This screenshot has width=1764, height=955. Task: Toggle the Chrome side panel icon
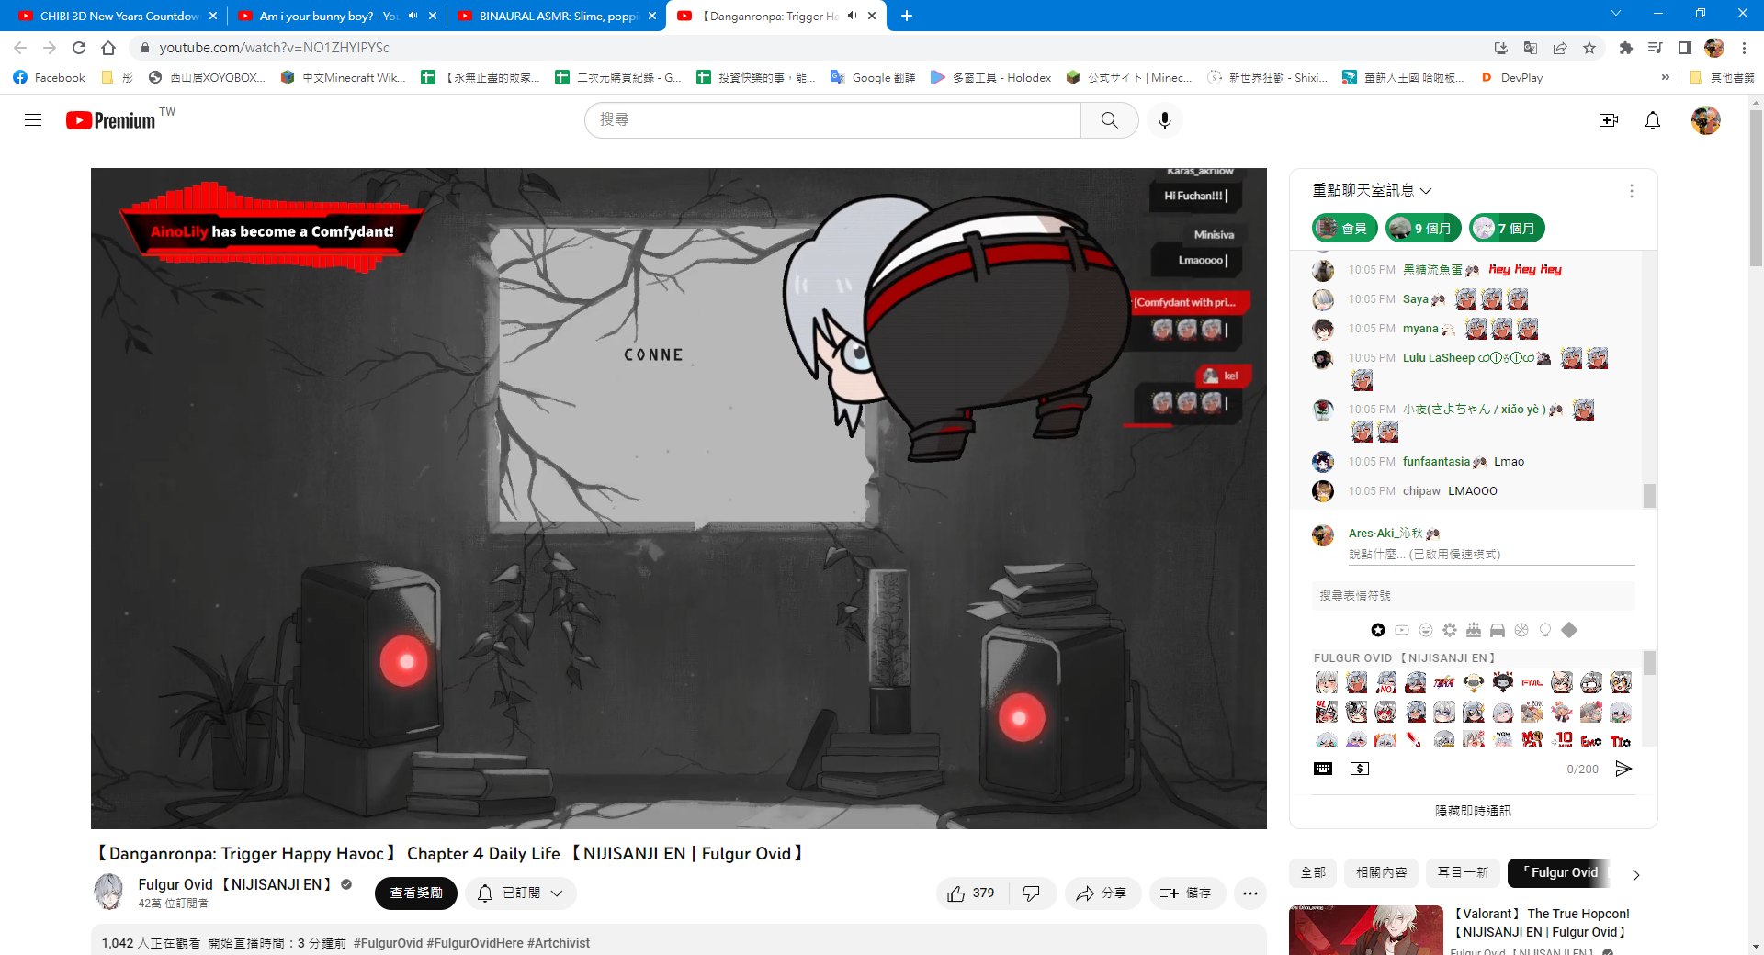coord(1683,48)
